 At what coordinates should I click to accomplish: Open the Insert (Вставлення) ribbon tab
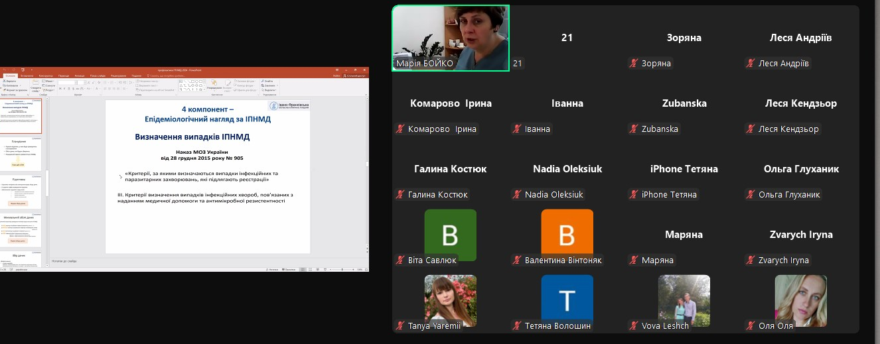click(x=28, y=76)
